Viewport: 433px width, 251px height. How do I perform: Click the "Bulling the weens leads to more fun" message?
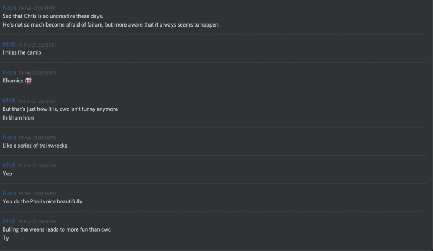57,229
